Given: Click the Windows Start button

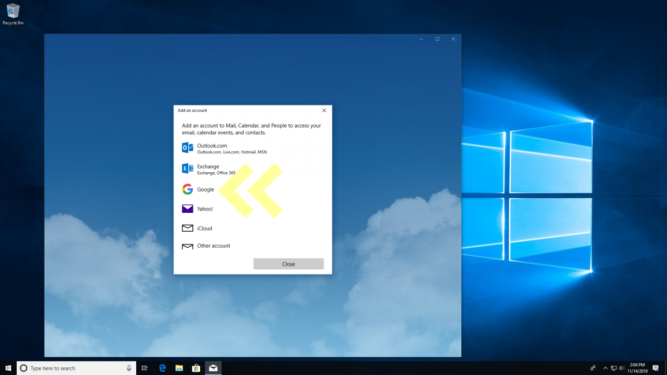Looking at the screenshot, I should (8, 368).
